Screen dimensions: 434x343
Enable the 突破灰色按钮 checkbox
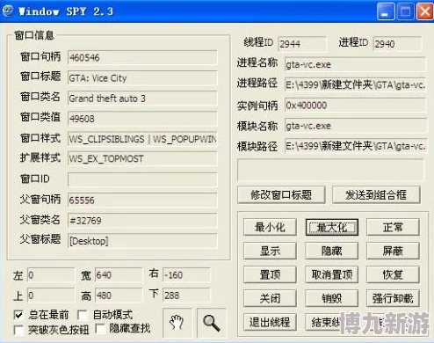18,330
